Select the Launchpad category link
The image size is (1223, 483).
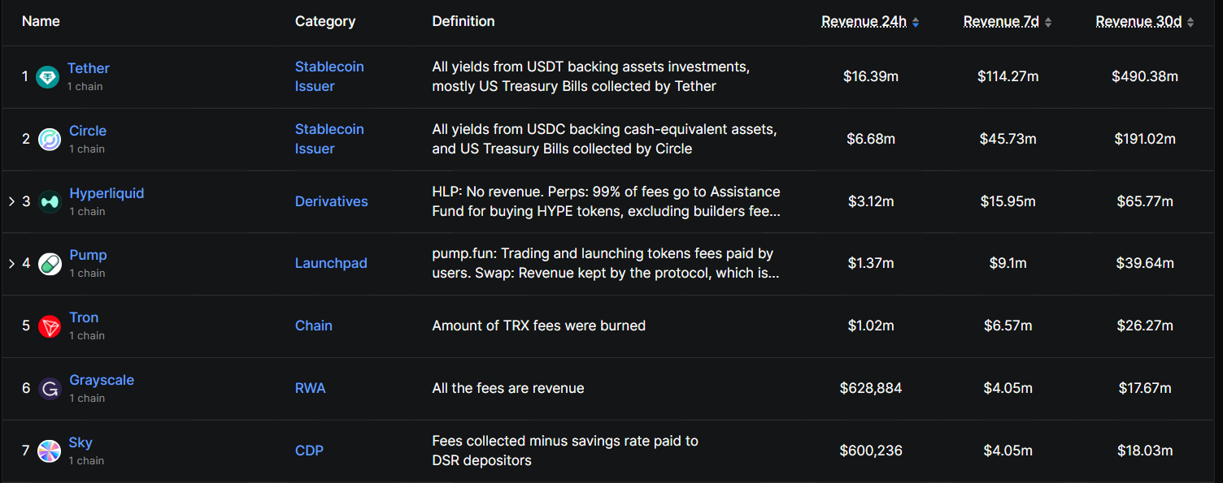click(331, 263)
